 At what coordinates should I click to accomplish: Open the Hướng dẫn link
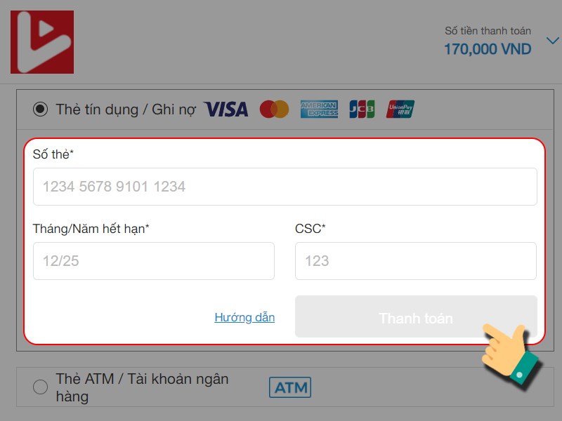pos(244,317)
